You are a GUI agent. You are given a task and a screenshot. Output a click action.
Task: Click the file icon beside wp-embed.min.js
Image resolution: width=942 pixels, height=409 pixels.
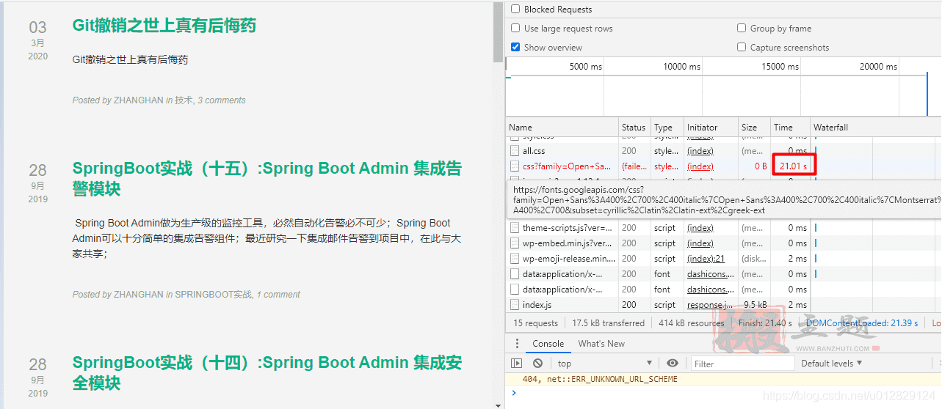click(x=515, y=243)
